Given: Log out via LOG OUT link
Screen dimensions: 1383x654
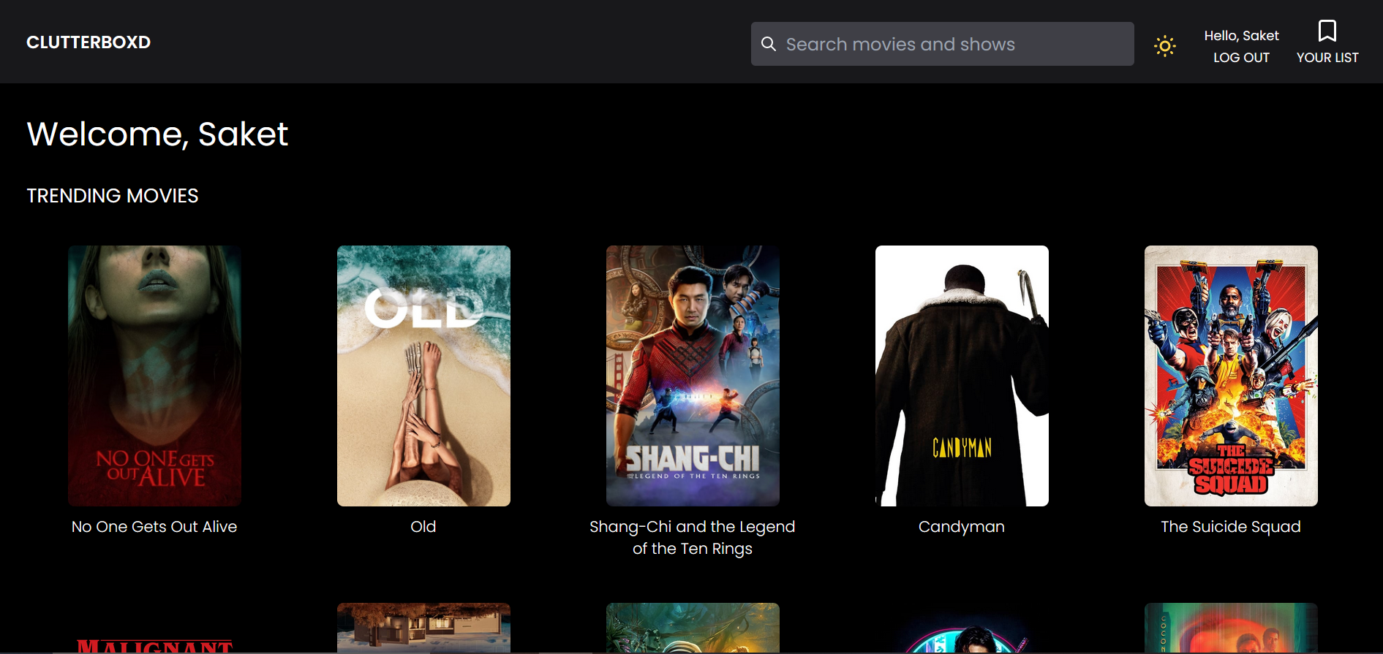Looking at the screenshot, I should tap(1241, 58).
